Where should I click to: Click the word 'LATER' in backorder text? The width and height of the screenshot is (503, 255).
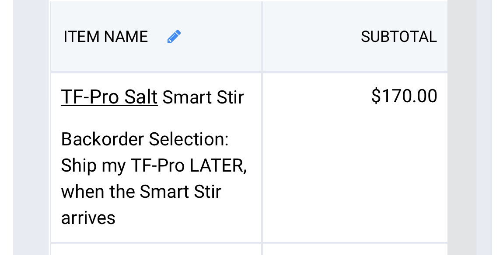pyautogui.click(x=218, y=165)
